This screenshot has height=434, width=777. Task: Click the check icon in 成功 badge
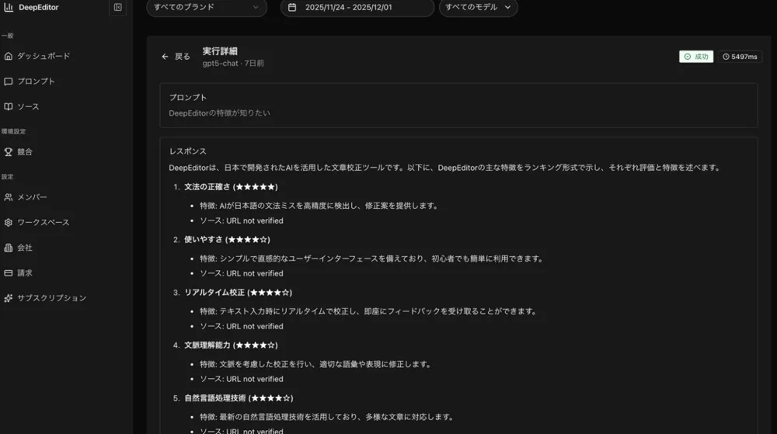click(688, 57)
